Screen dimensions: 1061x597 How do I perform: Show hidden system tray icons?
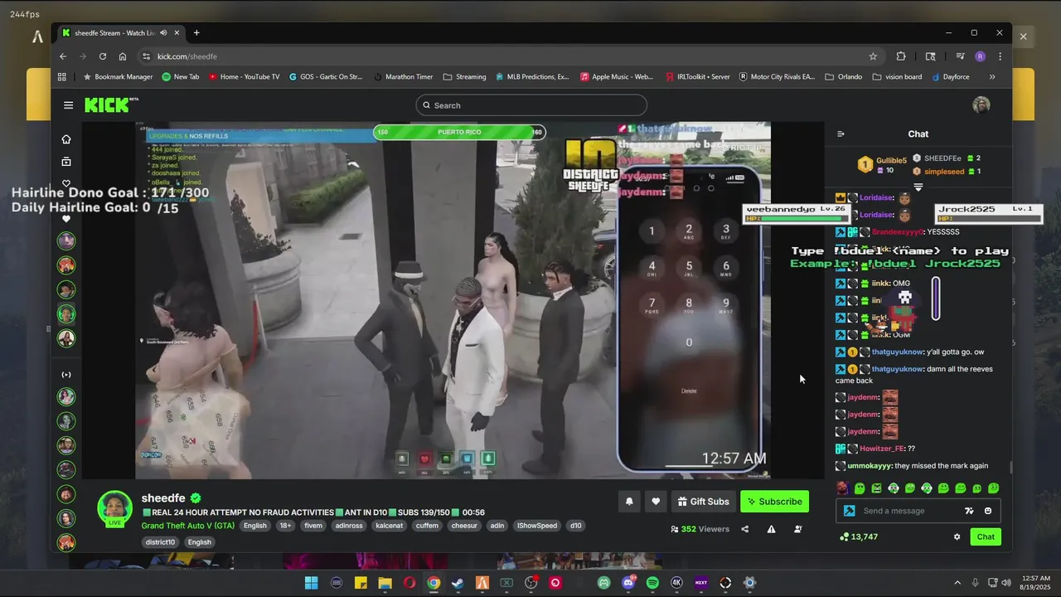(x=957, y=583)
